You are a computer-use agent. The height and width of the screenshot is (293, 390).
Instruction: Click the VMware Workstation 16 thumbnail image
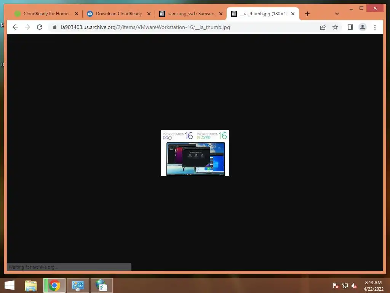point(195,153)
